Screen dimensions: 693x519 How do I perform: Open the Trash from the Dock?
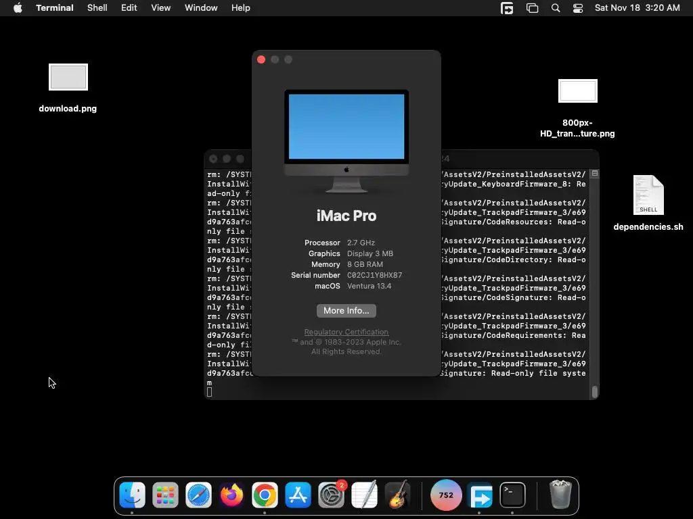[x=560, y=495]
